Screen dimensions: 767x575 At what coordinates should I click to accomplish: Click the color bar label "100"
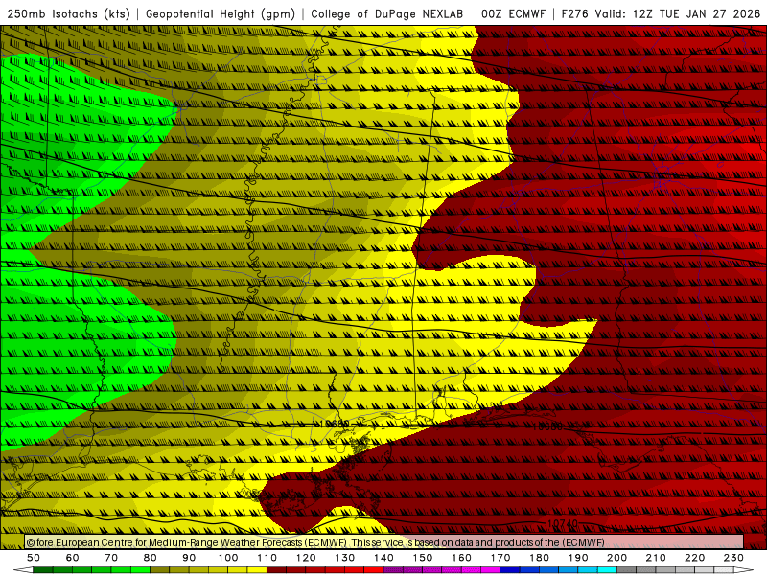[x=228, y=558]
